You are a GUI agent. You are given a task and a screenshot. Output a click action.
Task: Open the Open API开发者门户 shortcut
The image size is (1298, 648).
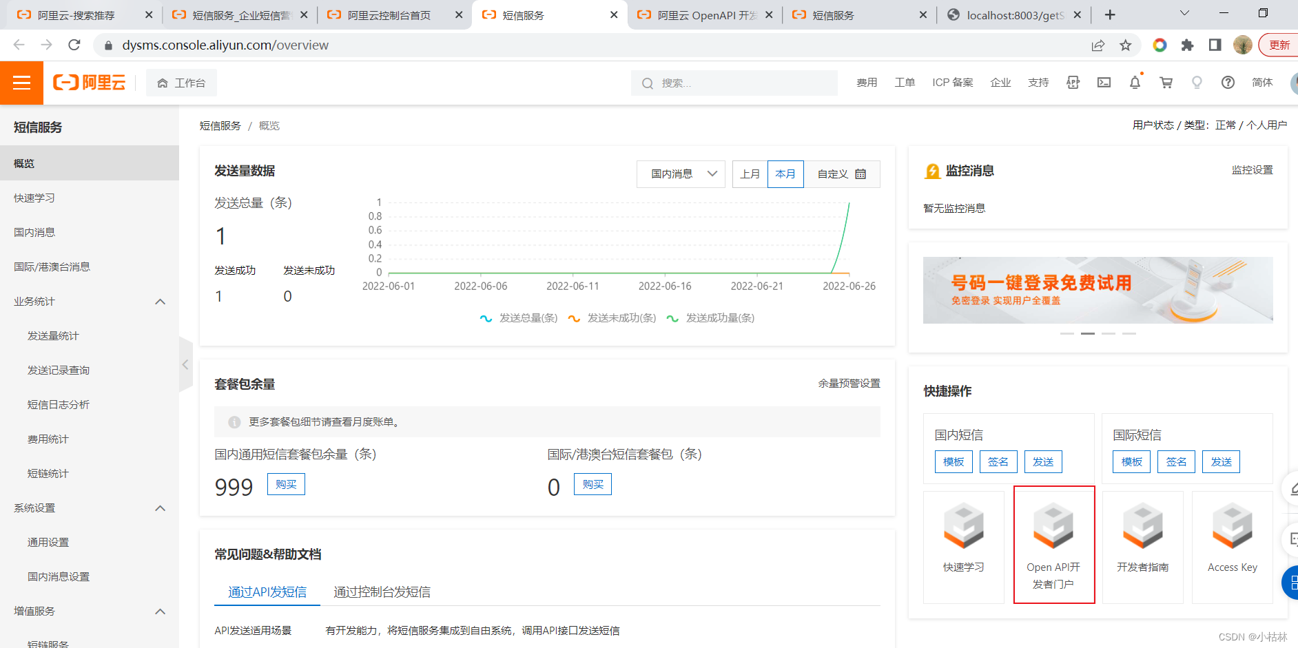point(1053,544)
